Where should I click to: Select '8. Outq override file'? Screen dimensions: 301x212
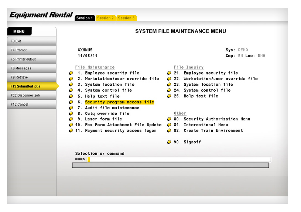coord(103,113)
